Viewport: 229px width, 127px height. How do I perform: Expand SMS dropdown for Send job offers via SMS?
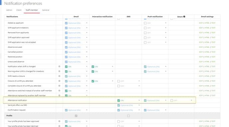coord(139,105)
